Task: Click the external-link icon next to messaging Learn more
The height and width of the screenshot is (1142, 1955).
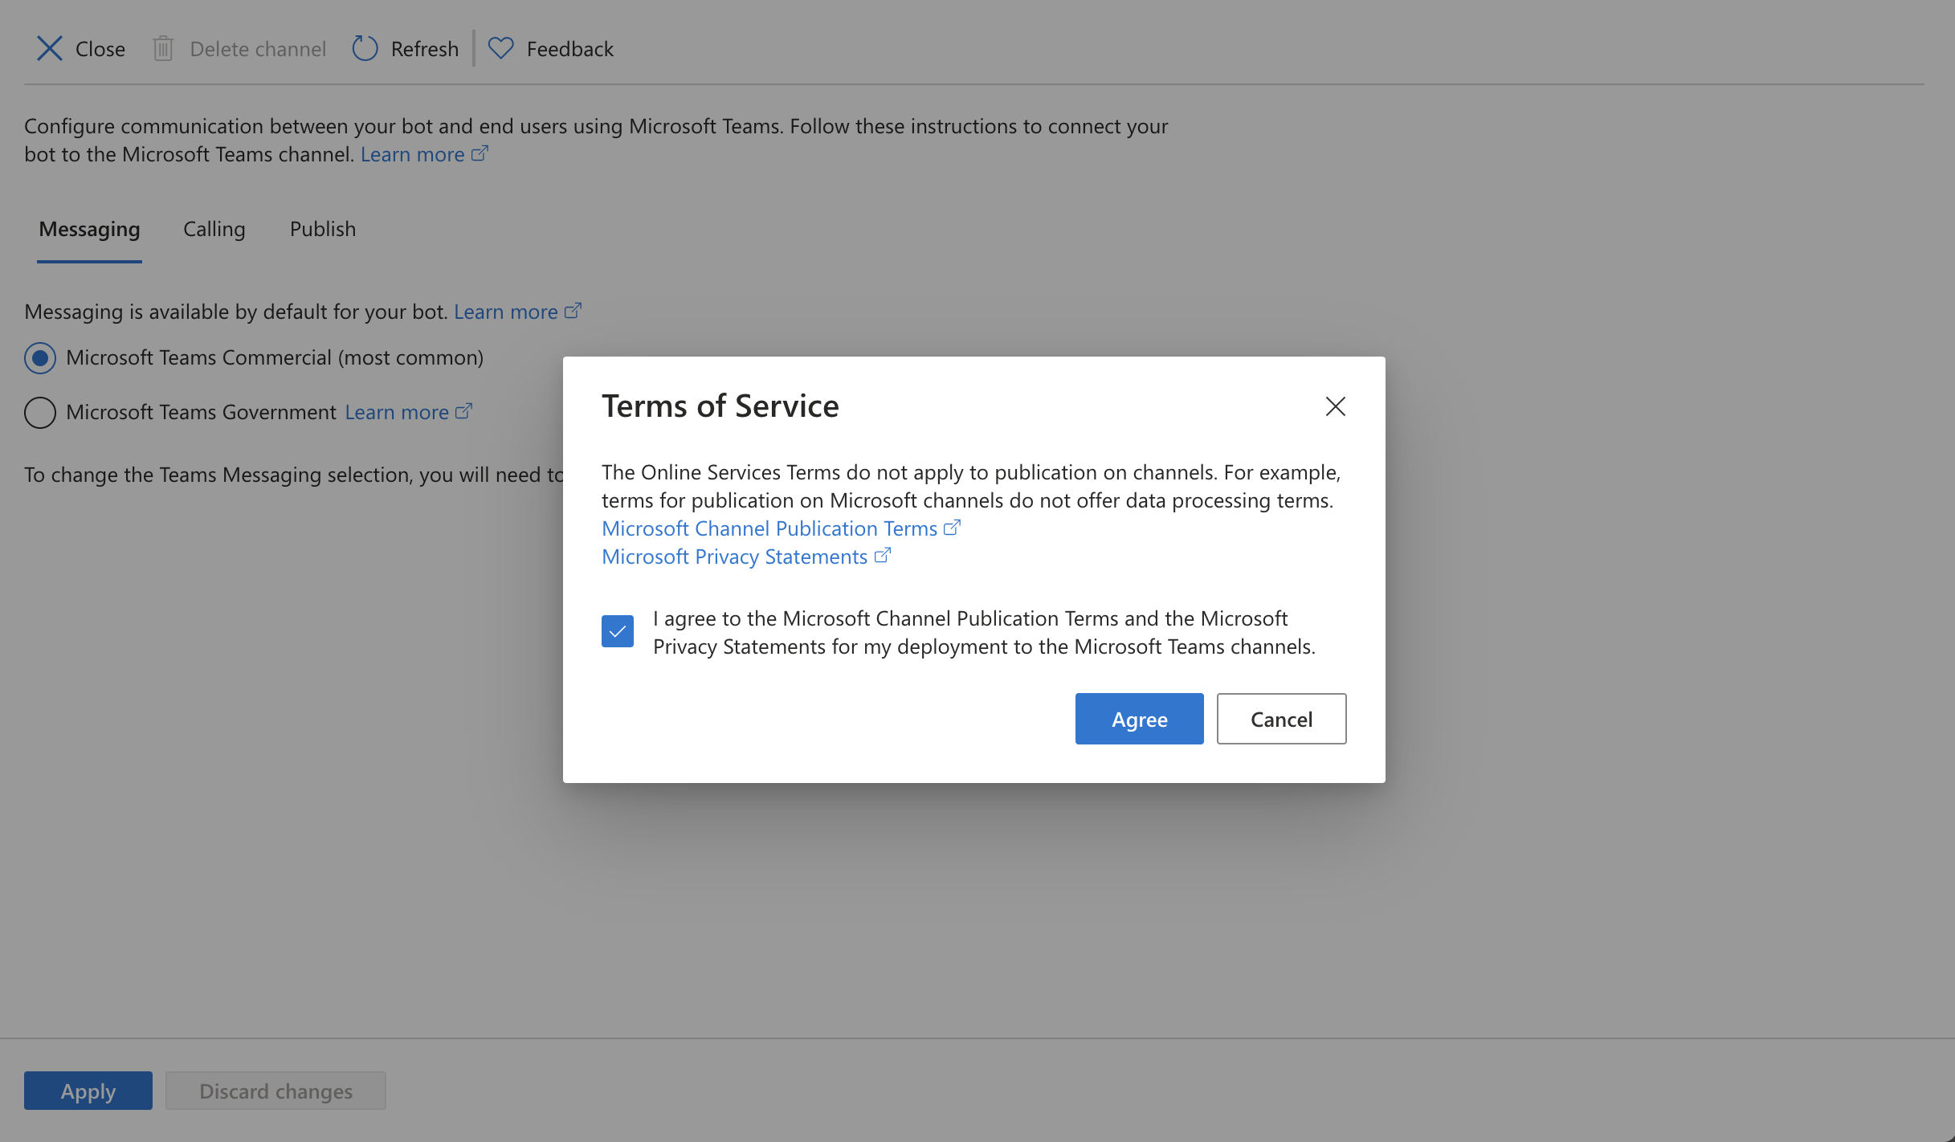Action: tap(573, 309)
